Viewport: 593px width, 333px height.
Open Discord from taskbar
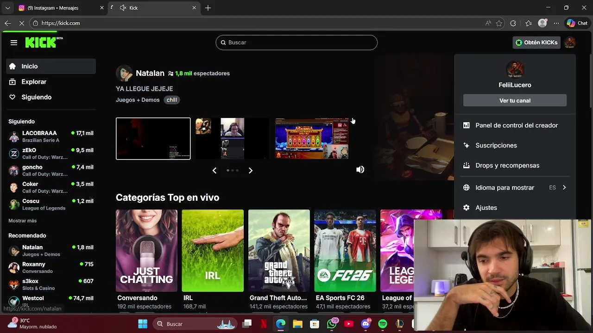tap(366, 324)
